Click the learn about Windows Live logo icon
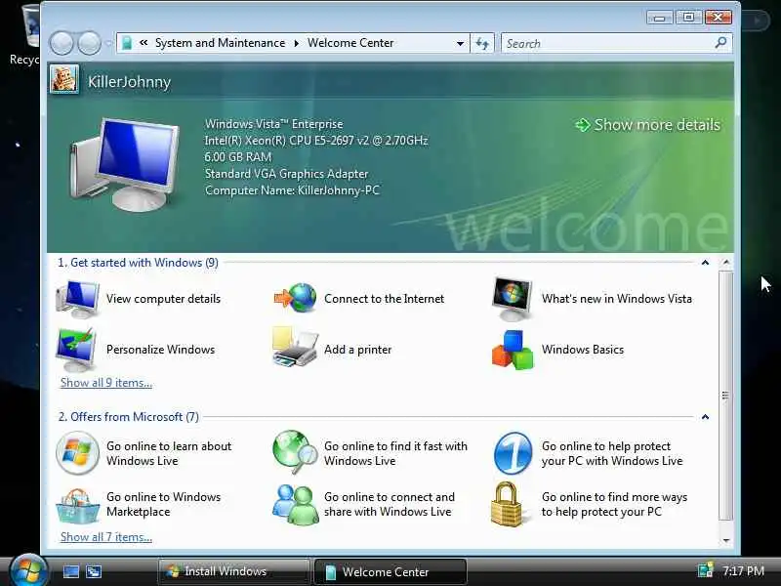Screen dimensions: 781x586 77,452
